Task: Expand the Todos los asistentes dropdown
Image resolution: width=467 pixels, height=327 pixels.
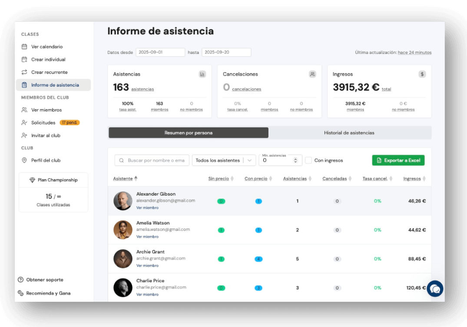Action: click(x=224, y=160)
